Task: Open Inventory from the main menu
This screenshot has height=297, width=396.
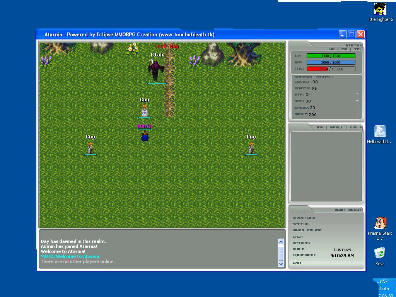Action: tap(304, 218)
